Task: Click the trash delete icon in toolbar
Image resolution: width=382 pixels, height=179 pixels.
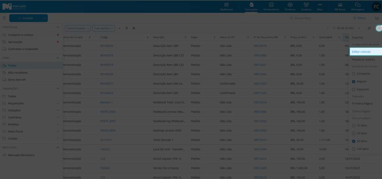Action: tap(126, 28)
